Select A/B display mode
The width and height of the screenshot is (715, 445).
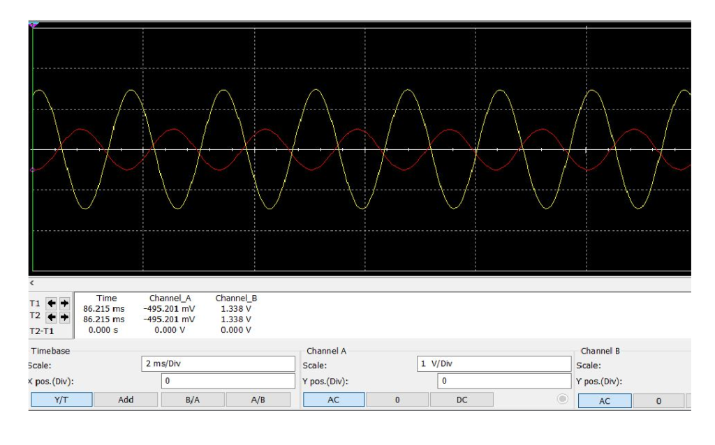(258, 400)
